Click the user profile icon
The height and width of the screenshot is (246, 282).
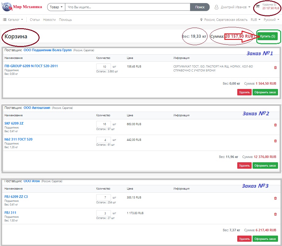tap(216, 7)
